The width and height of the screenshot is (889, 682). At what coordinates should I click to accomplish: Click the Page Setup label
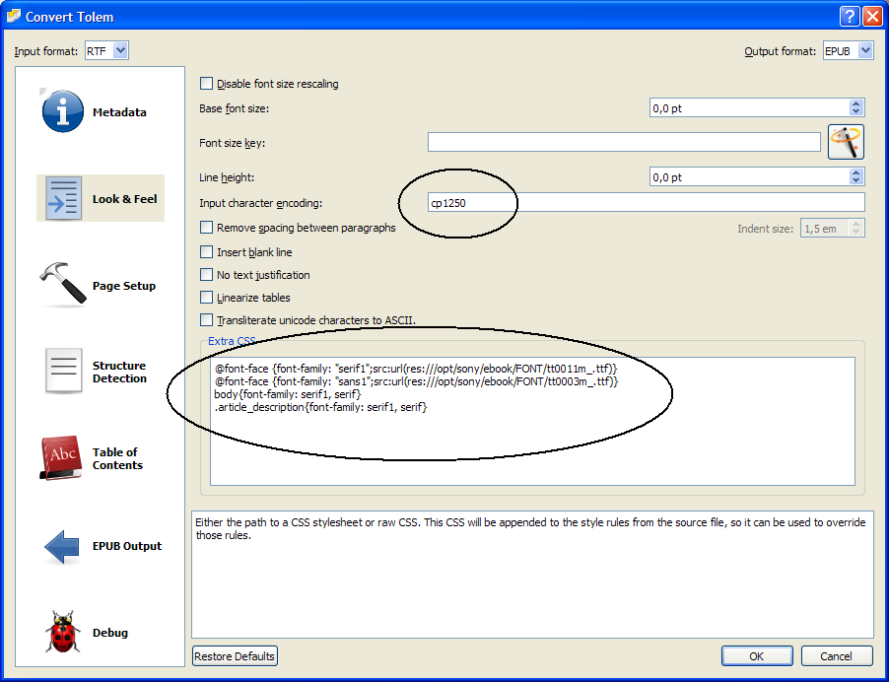(124, 286)
